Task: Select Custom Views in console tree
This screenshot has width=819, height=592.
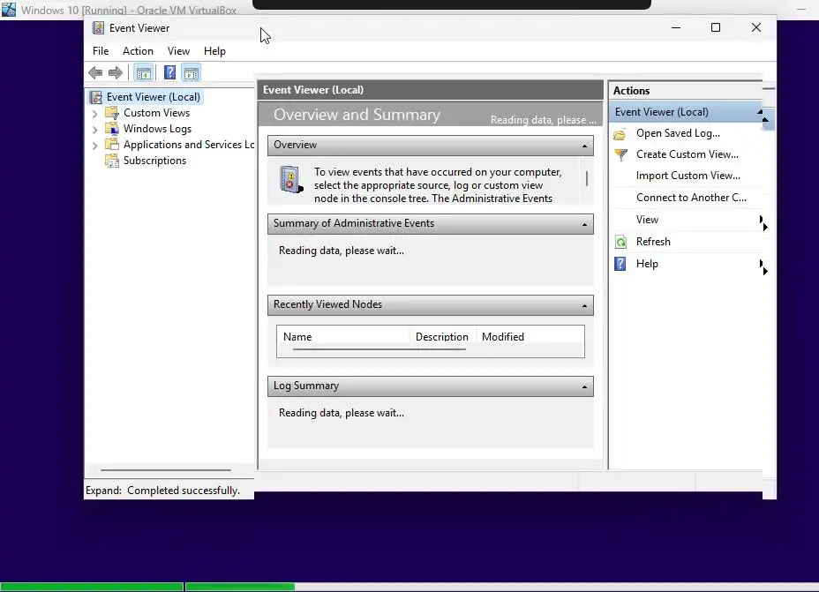Action: (156, 112)
